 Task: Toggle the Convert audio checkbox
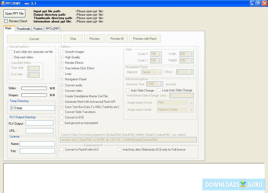(62, 85)
